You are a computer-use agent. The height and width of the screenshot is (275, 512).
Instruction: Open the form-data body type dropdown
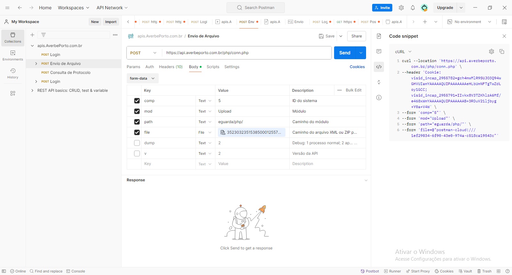pos(142,78)
